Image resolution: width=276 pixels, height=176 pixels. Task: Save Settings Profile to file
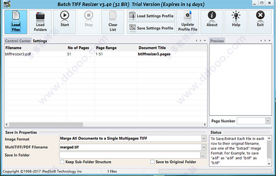pos(151,28)
